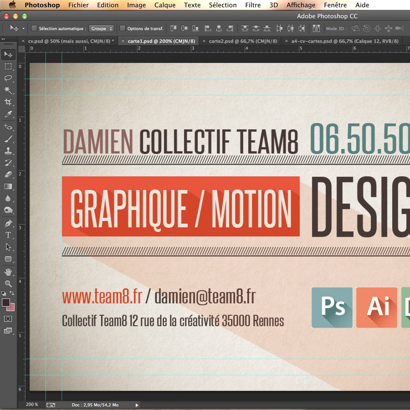This screenshot has width=410, height=410.
Task: Select the Crop tool
Action: pos(8,102)
